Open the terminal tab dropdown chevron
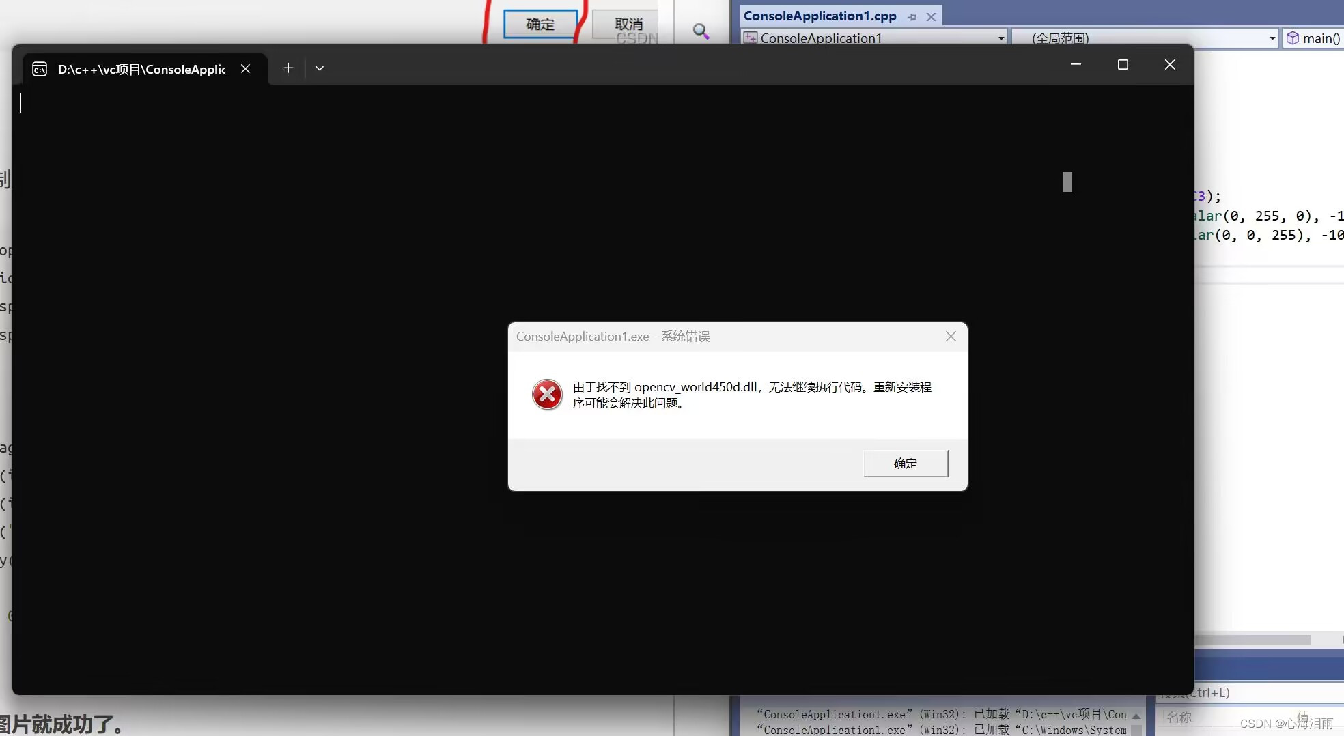The image size is (1344, 736). [319, 68]
